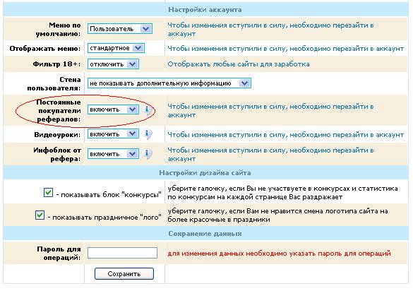Click the red password requirement warning text
This screenshot has height=291, width=413.
tap(279, 254)
